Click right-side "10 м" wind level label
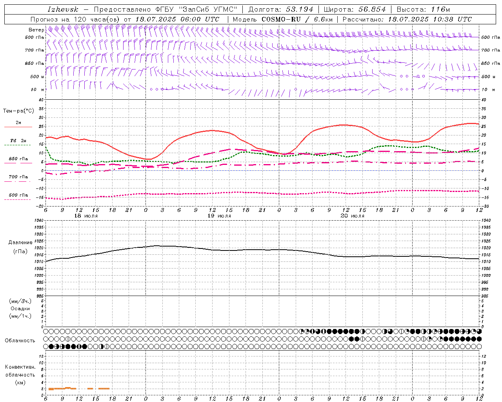Image resolution: width=502 pixels, height=402 pixels. (x=487, y=90)
